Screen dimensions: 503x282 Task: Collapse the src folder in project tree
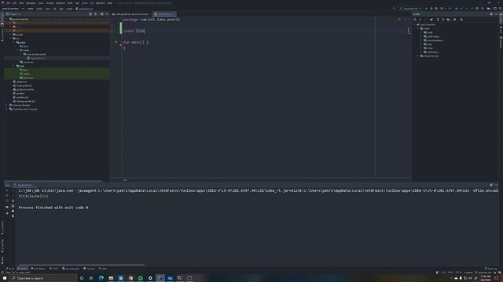pos(10,38)
